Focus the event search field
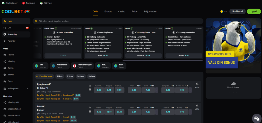This screenshot has height=123, width=262. 118,21
